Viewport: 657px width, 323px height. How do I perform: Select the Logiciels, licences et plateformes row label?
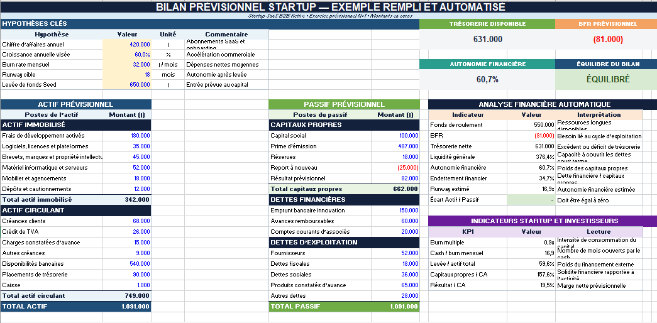(52, 146)
